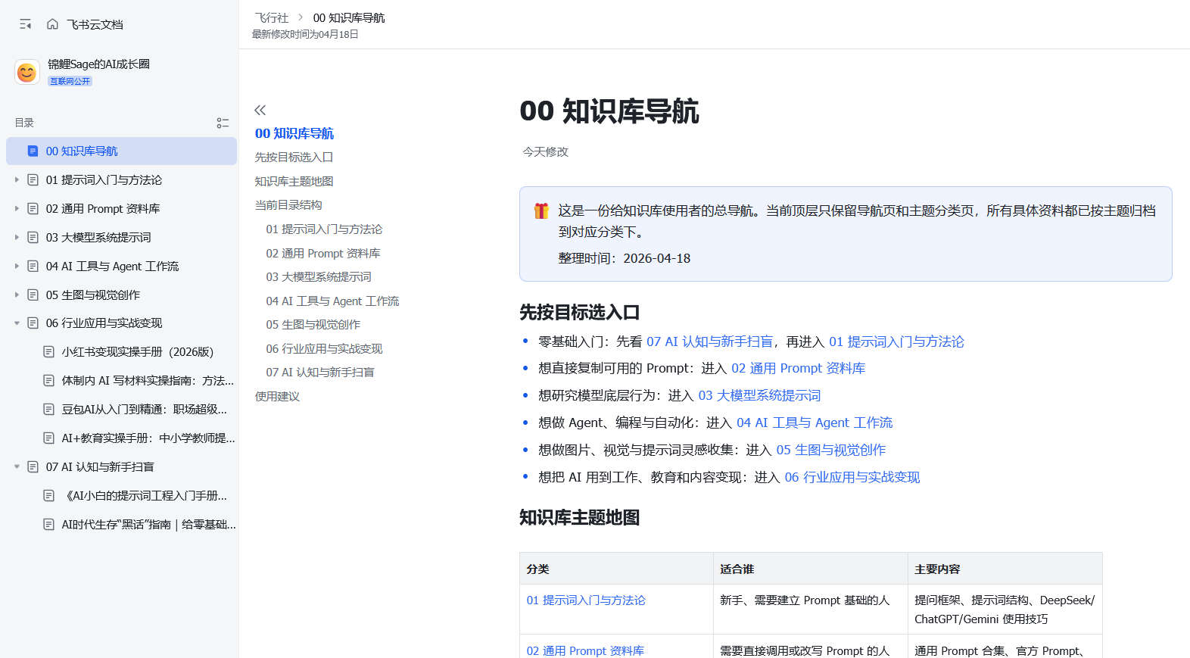
Task: Open body link 05 生图与视觉创作
Action: (831, 450)
